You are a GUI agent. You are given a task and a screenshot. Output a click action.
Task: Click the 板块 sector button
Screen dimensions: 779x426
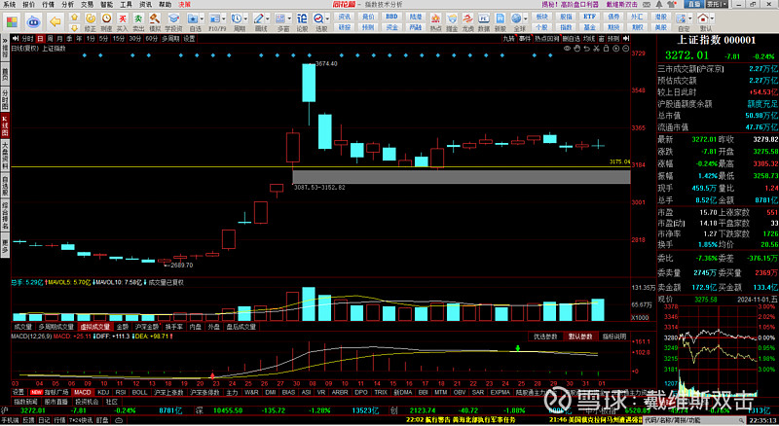coord(541,17)
